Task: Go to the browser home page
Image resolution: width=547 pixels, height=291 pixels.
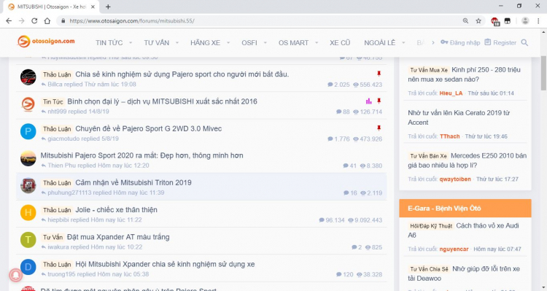Action: coord(47,21)
